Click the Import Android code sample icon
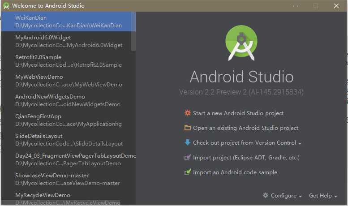 point(187,172)
